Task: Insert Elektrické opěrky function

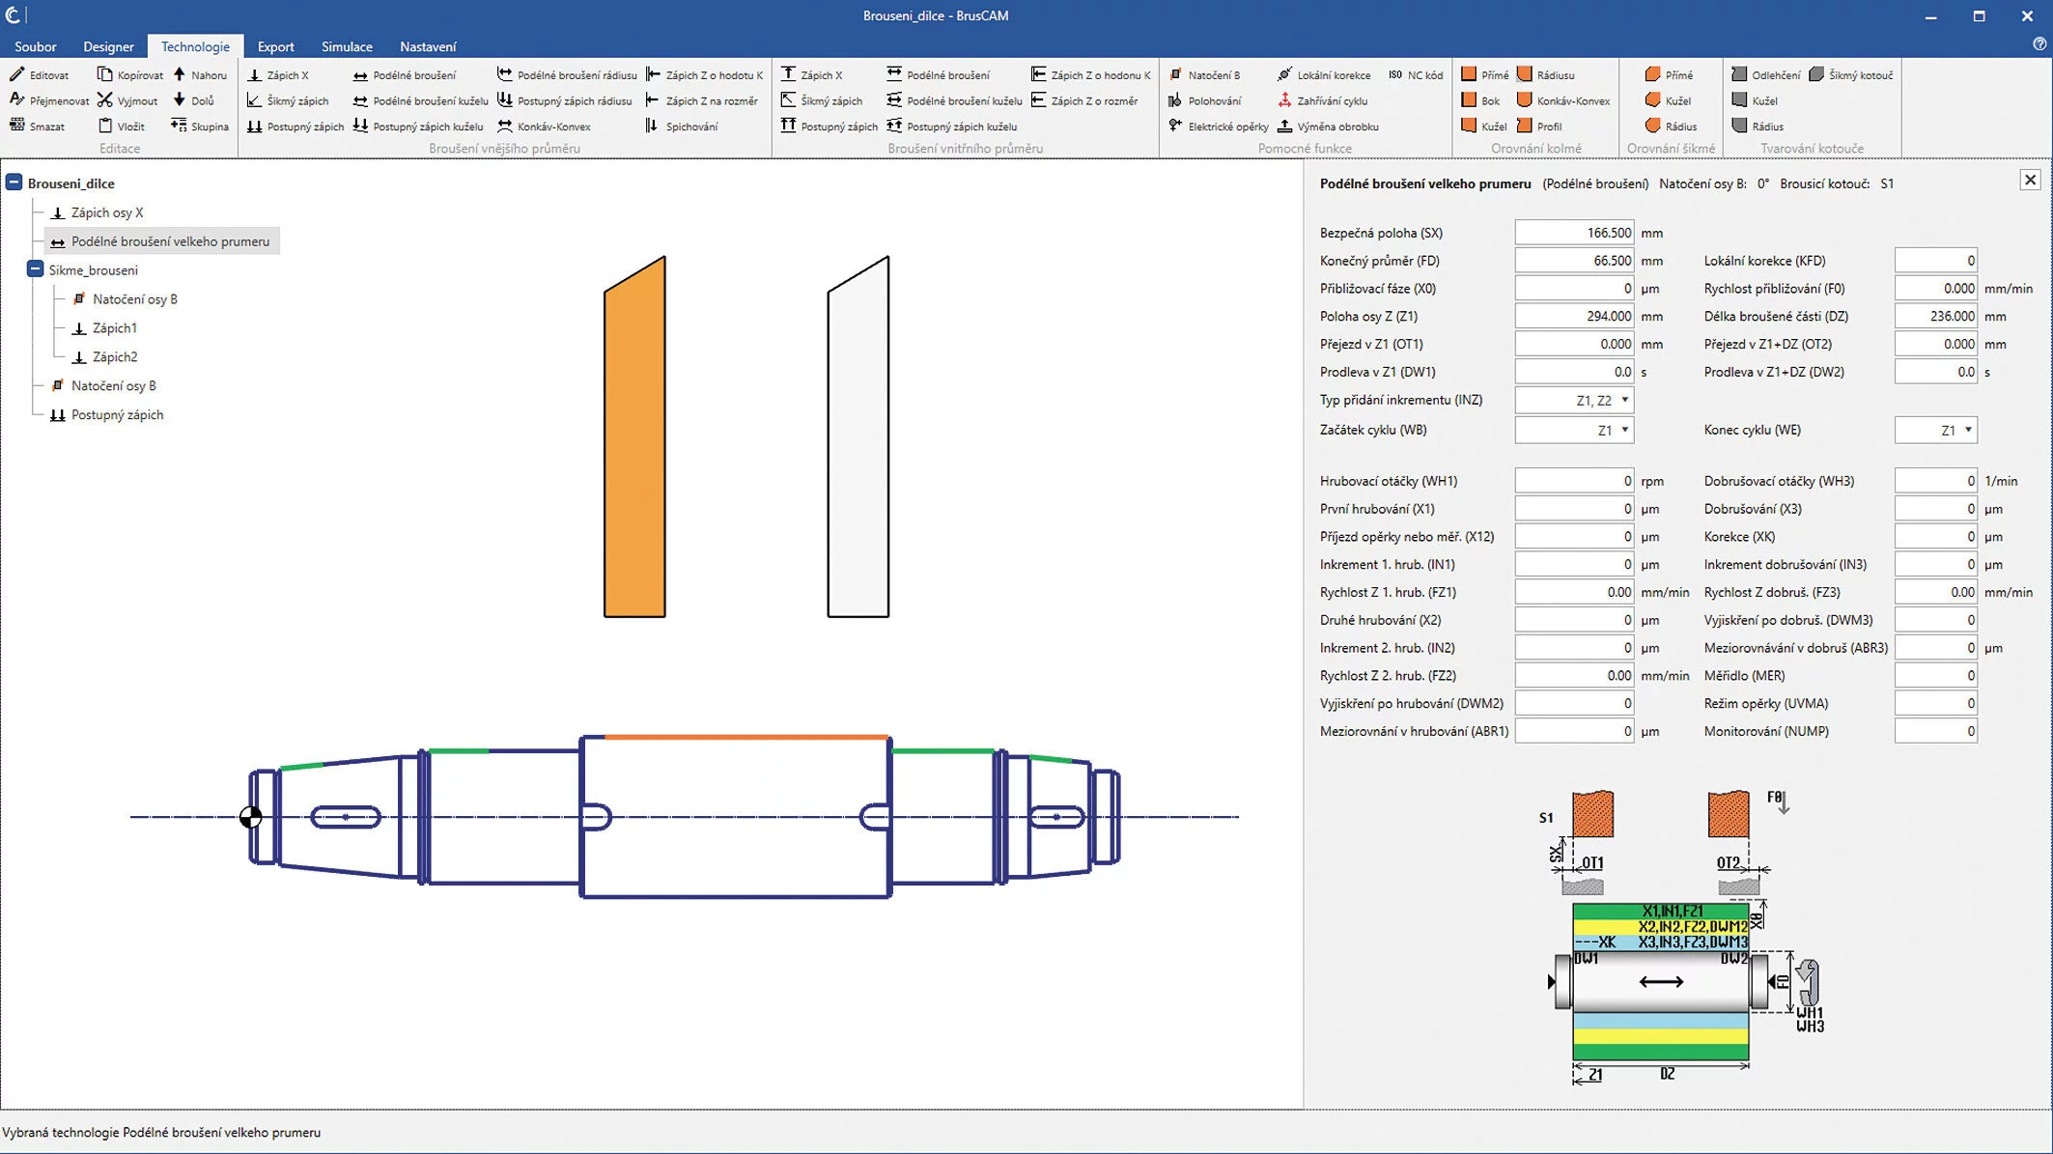Action: pyautogui.click(x=1218, y=127)
